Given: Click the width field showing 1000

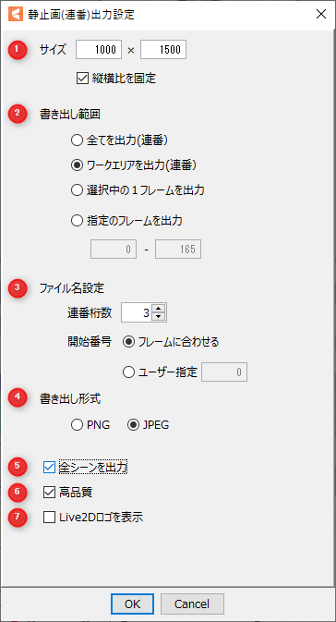Looking at the screenshot, I should coord(99,50).
